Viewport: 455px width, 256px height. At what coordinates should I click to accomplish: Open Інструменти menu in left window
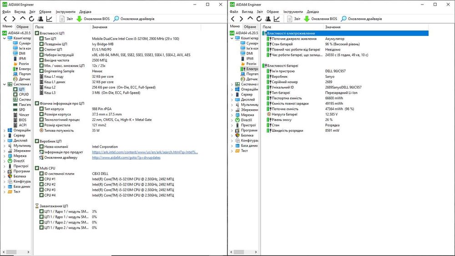(66, 12)
